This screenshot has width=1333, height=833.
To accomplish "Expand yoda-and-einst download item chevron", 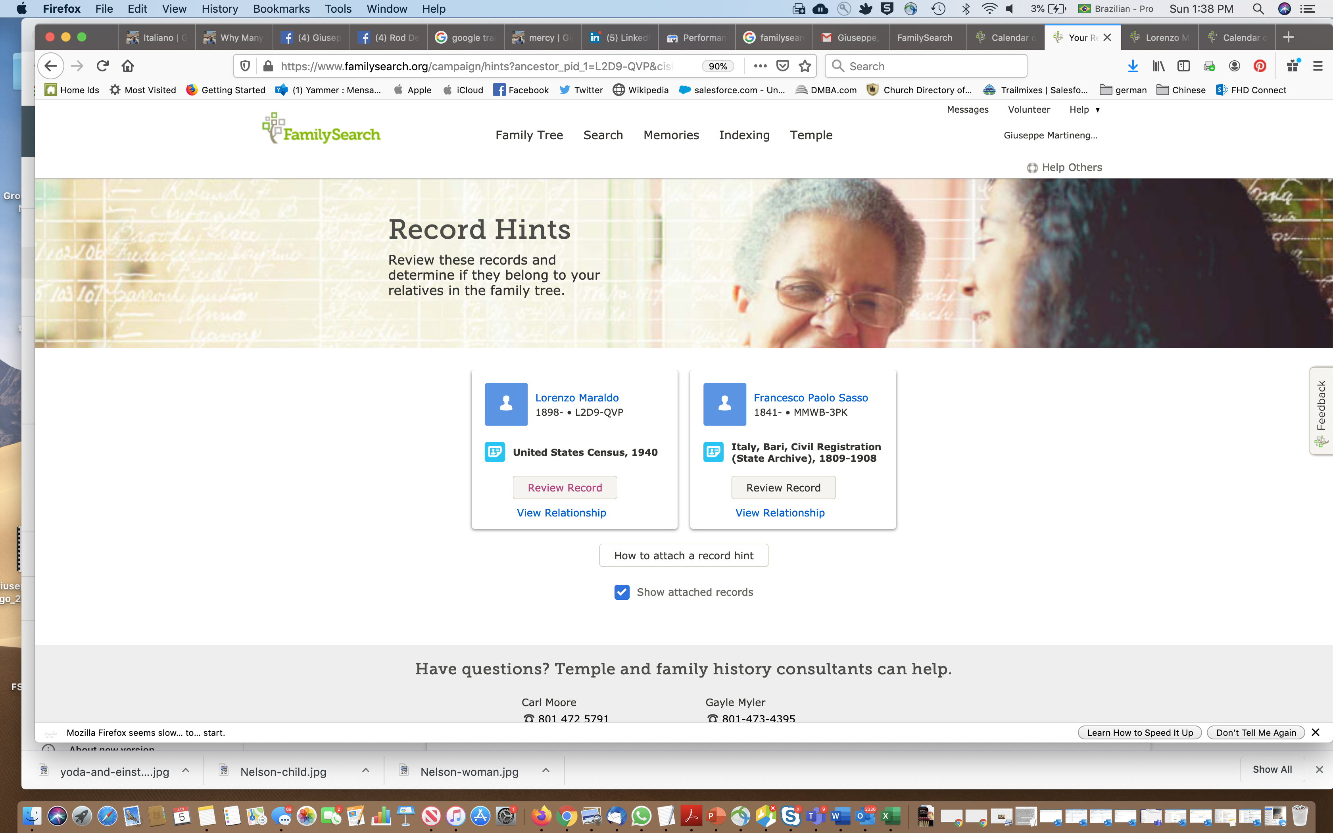I will tap(186, 771).
